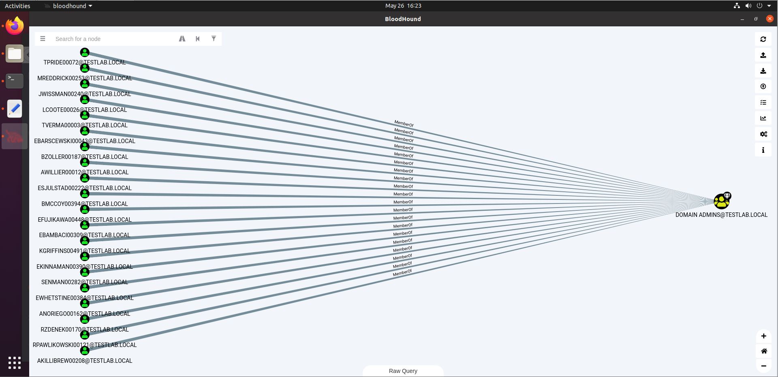Launch Firefox from the dock

click(x=15, y=26)
